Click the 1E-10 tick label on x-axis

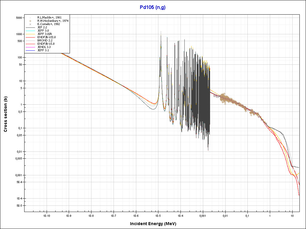(46, 215)
